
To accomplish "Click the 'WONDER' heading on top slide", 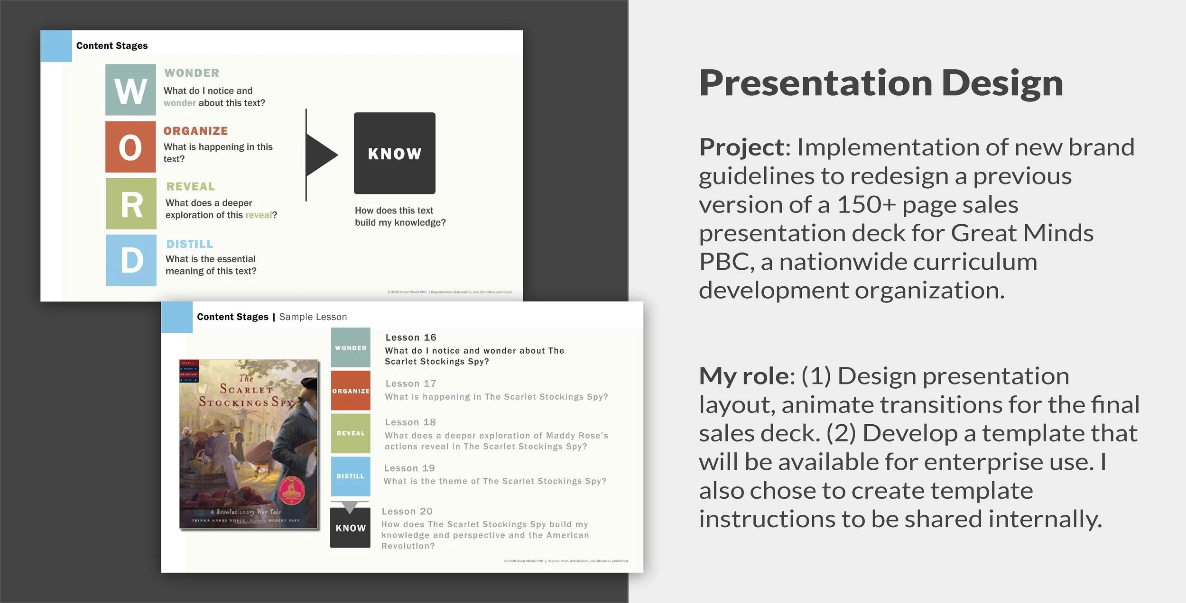I will point(192,73).
